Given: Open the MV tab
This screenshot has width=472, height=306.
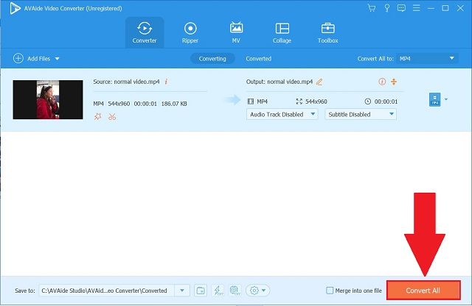Looking at the screenshot, I should pos(236,32).
